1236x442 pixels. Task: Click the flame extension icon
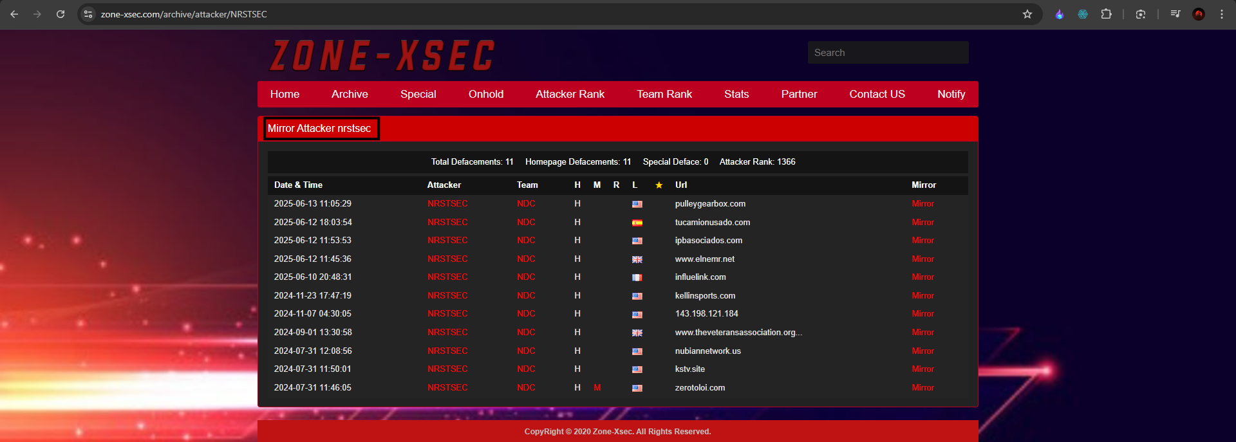coord(1060,14)
